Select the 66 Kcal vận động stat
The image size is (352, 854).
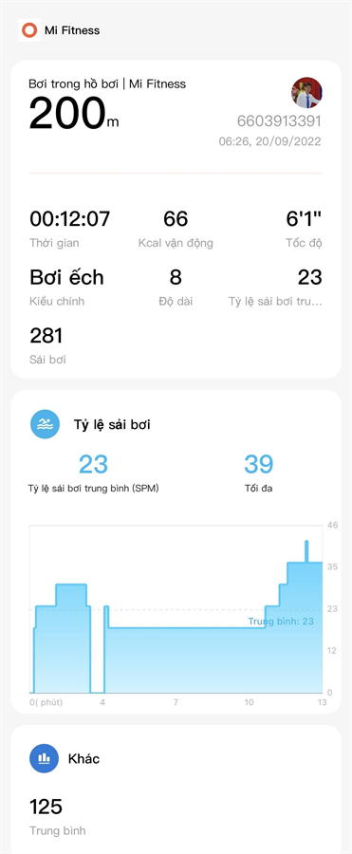[x=176, y=228]
